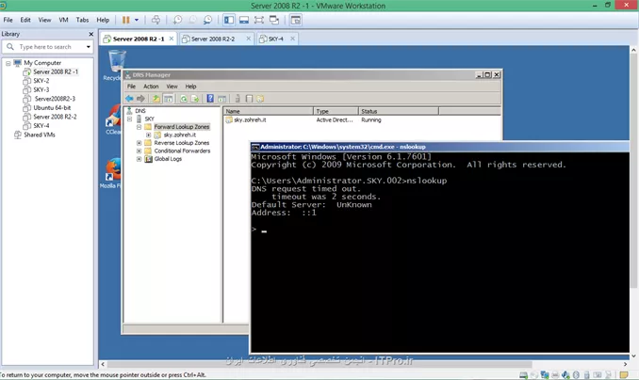Open Mozilla Firefox desktop shortcut
The width and height of the screenshot is (639, 380).
(111, 174)
